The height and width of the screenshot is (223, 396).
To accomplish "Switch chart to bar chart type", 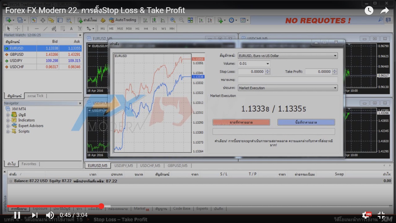I will click(145, 20).
